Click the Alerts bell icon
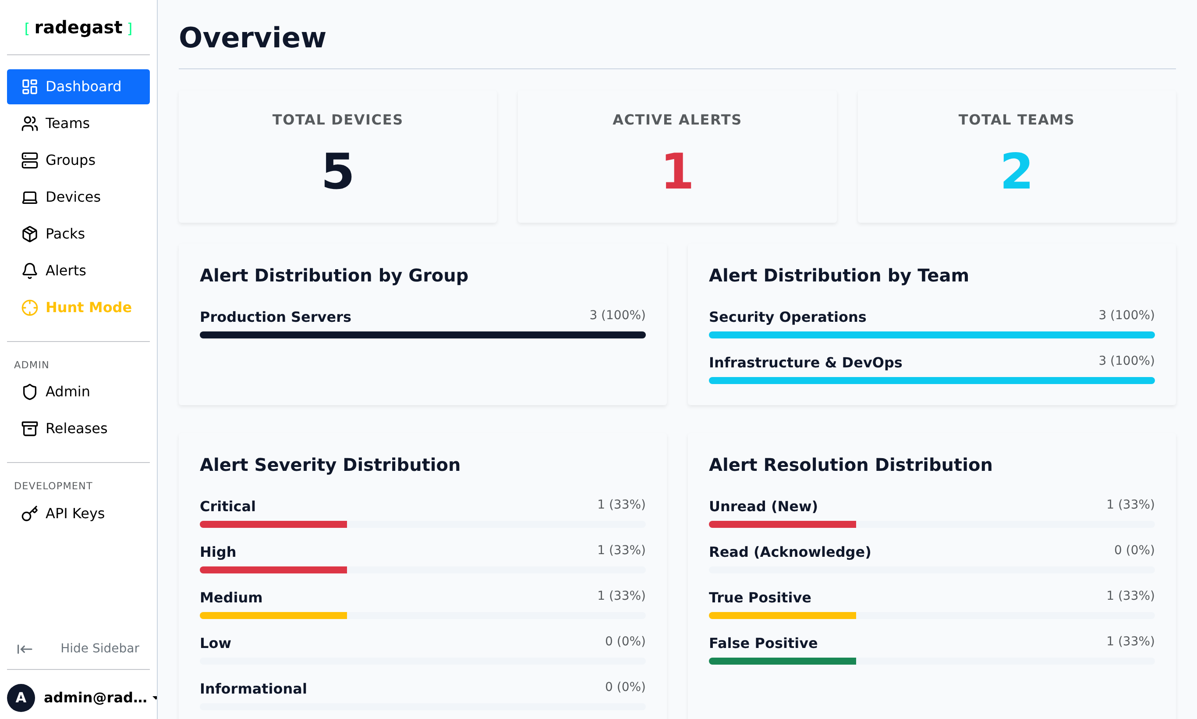This screenshot has height=719, width=1197. point(29,271)
